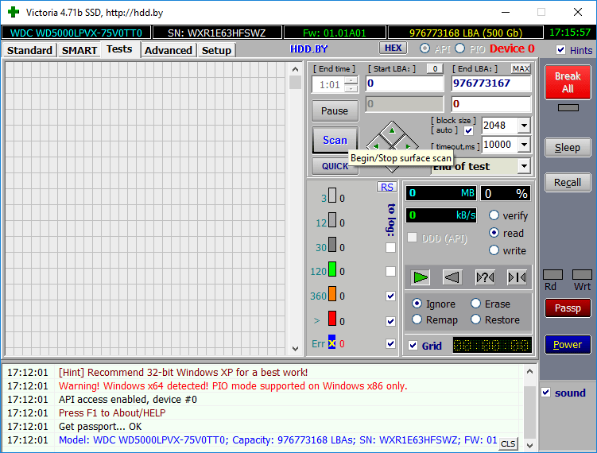Toggle log checkbox for 360 ms blocks
This screenshot has width=597, height=453.
coord(390,296)
